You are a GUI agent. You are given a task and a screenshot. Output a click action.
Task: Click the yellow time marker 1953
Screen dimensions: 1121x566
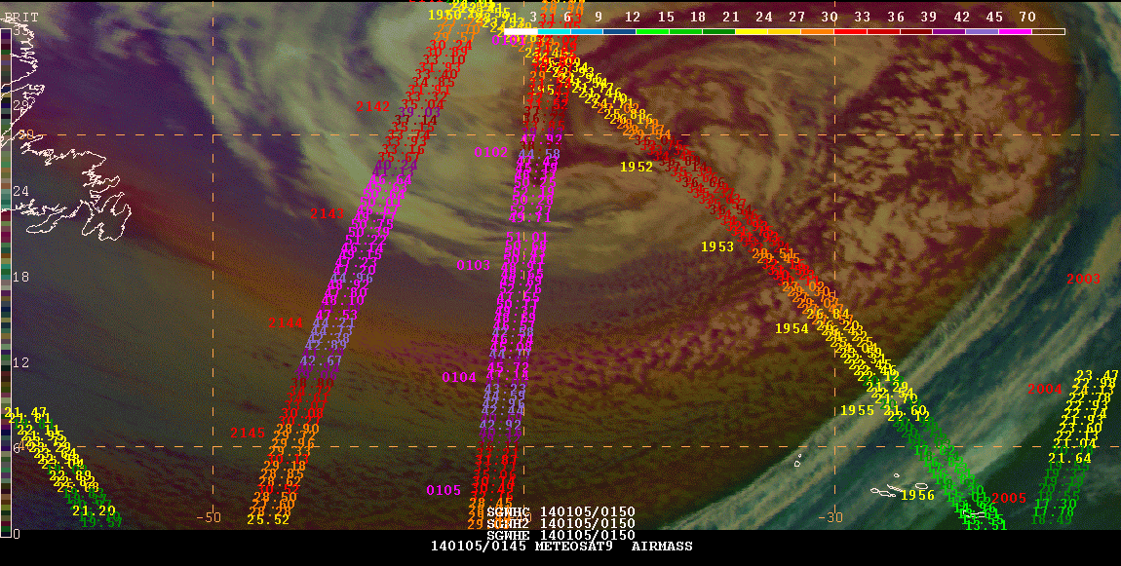tap(717, 246)
